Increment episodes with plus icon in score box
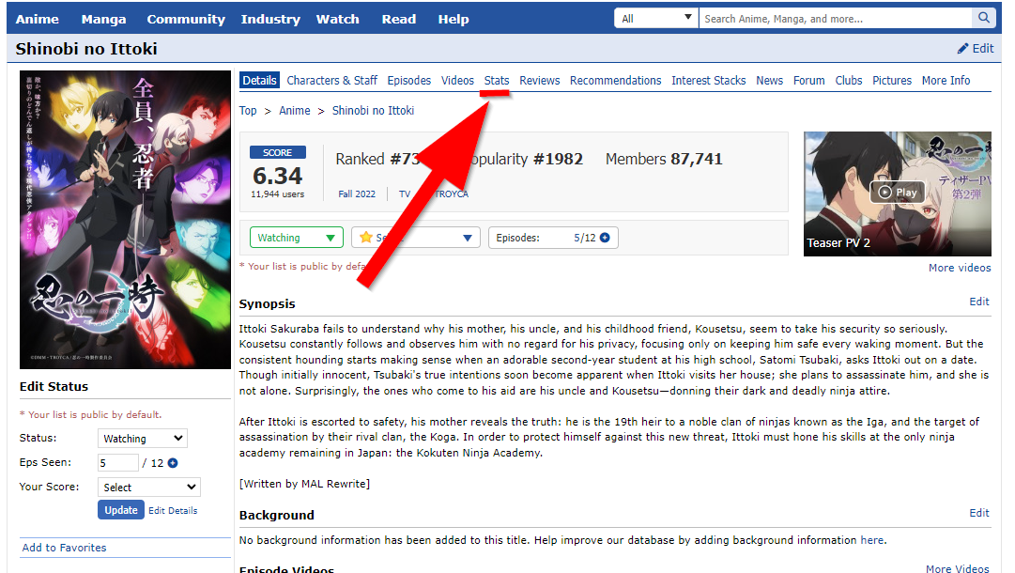 tap(605, 238)
